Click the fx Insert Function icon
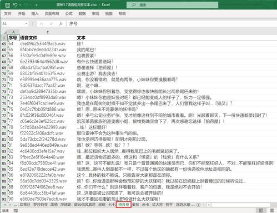The image size is (277, 213). coord(61,24)
